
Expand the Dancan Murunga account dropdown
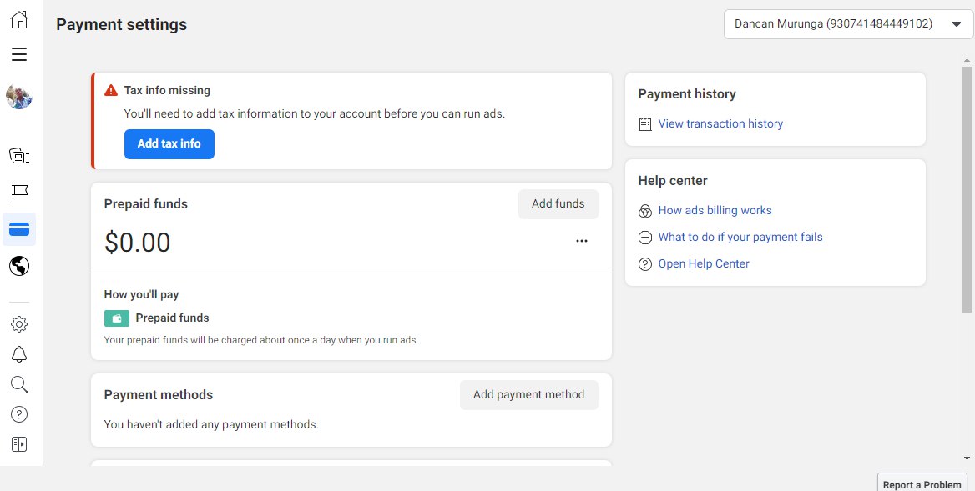[849, 24]
